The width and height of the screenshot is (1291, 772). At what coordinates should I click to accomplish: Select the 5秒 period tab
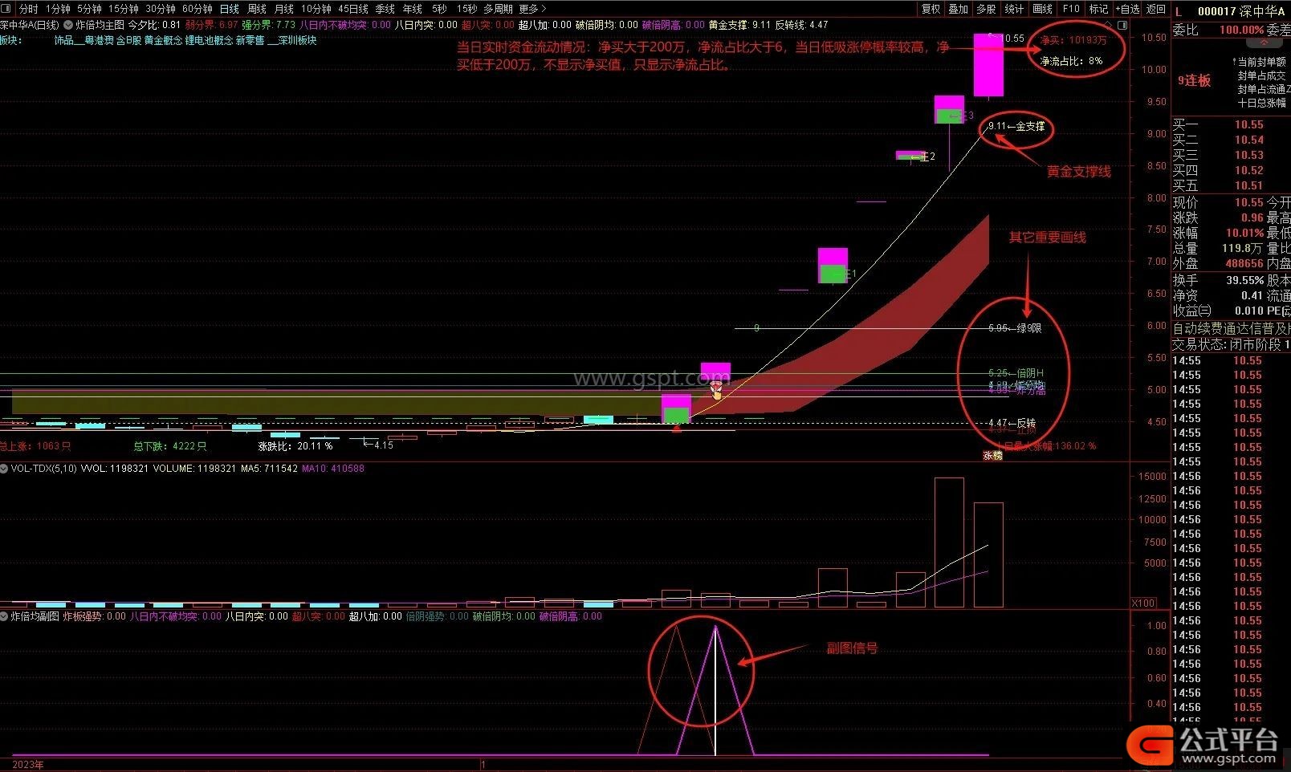(x=438, y=9)
